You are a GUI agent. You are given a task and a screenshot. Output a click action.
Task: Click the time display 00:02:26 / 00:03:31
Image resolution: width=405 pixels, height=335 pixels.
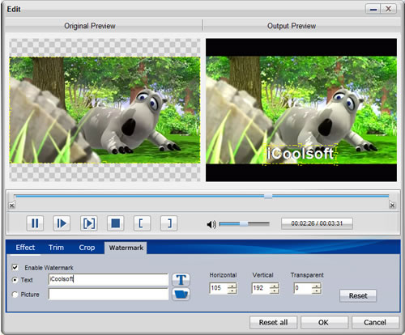317,223
